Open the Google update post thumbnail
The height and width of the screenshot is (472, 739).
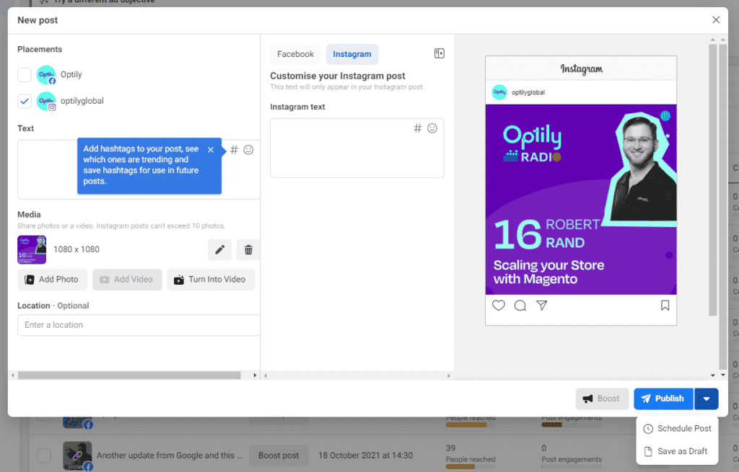(77, 455)
